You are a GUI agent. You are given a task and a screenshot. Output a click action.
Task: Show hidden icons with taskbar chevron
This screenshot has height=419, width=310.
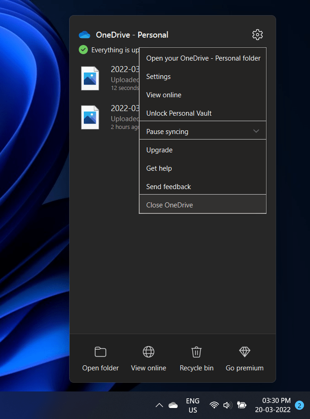(x=159, y=405)
